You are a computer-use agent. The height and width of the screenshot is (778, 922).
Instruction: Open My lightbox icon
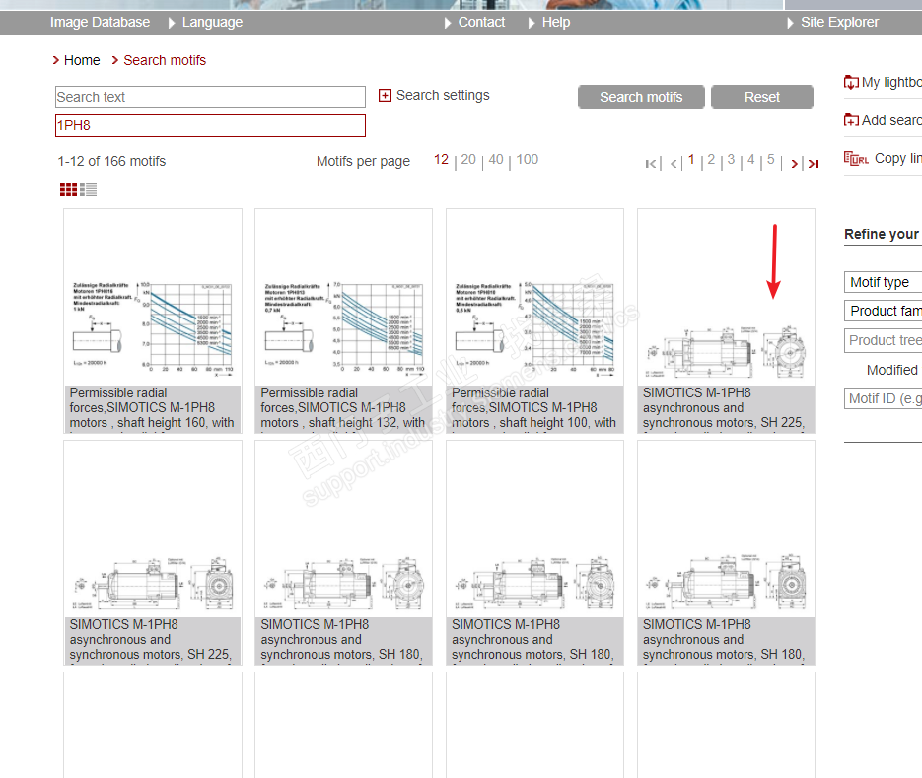click(x=851, y=82)
